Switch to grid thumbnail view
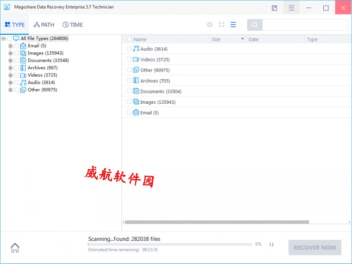Viewport: 352px width, 264px height. (222, 25)
